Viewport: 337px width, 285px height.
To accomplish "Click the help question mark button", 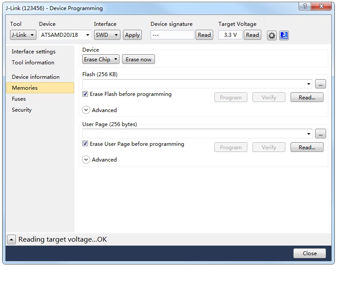I will [305, 6].
